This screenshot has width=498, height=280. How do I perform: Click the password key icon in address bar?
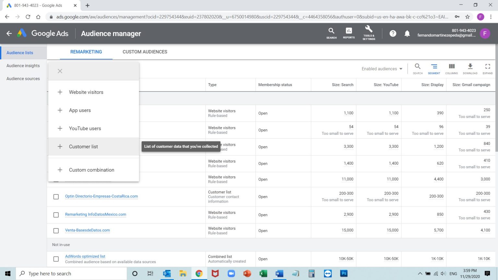[x=457, y=17]
